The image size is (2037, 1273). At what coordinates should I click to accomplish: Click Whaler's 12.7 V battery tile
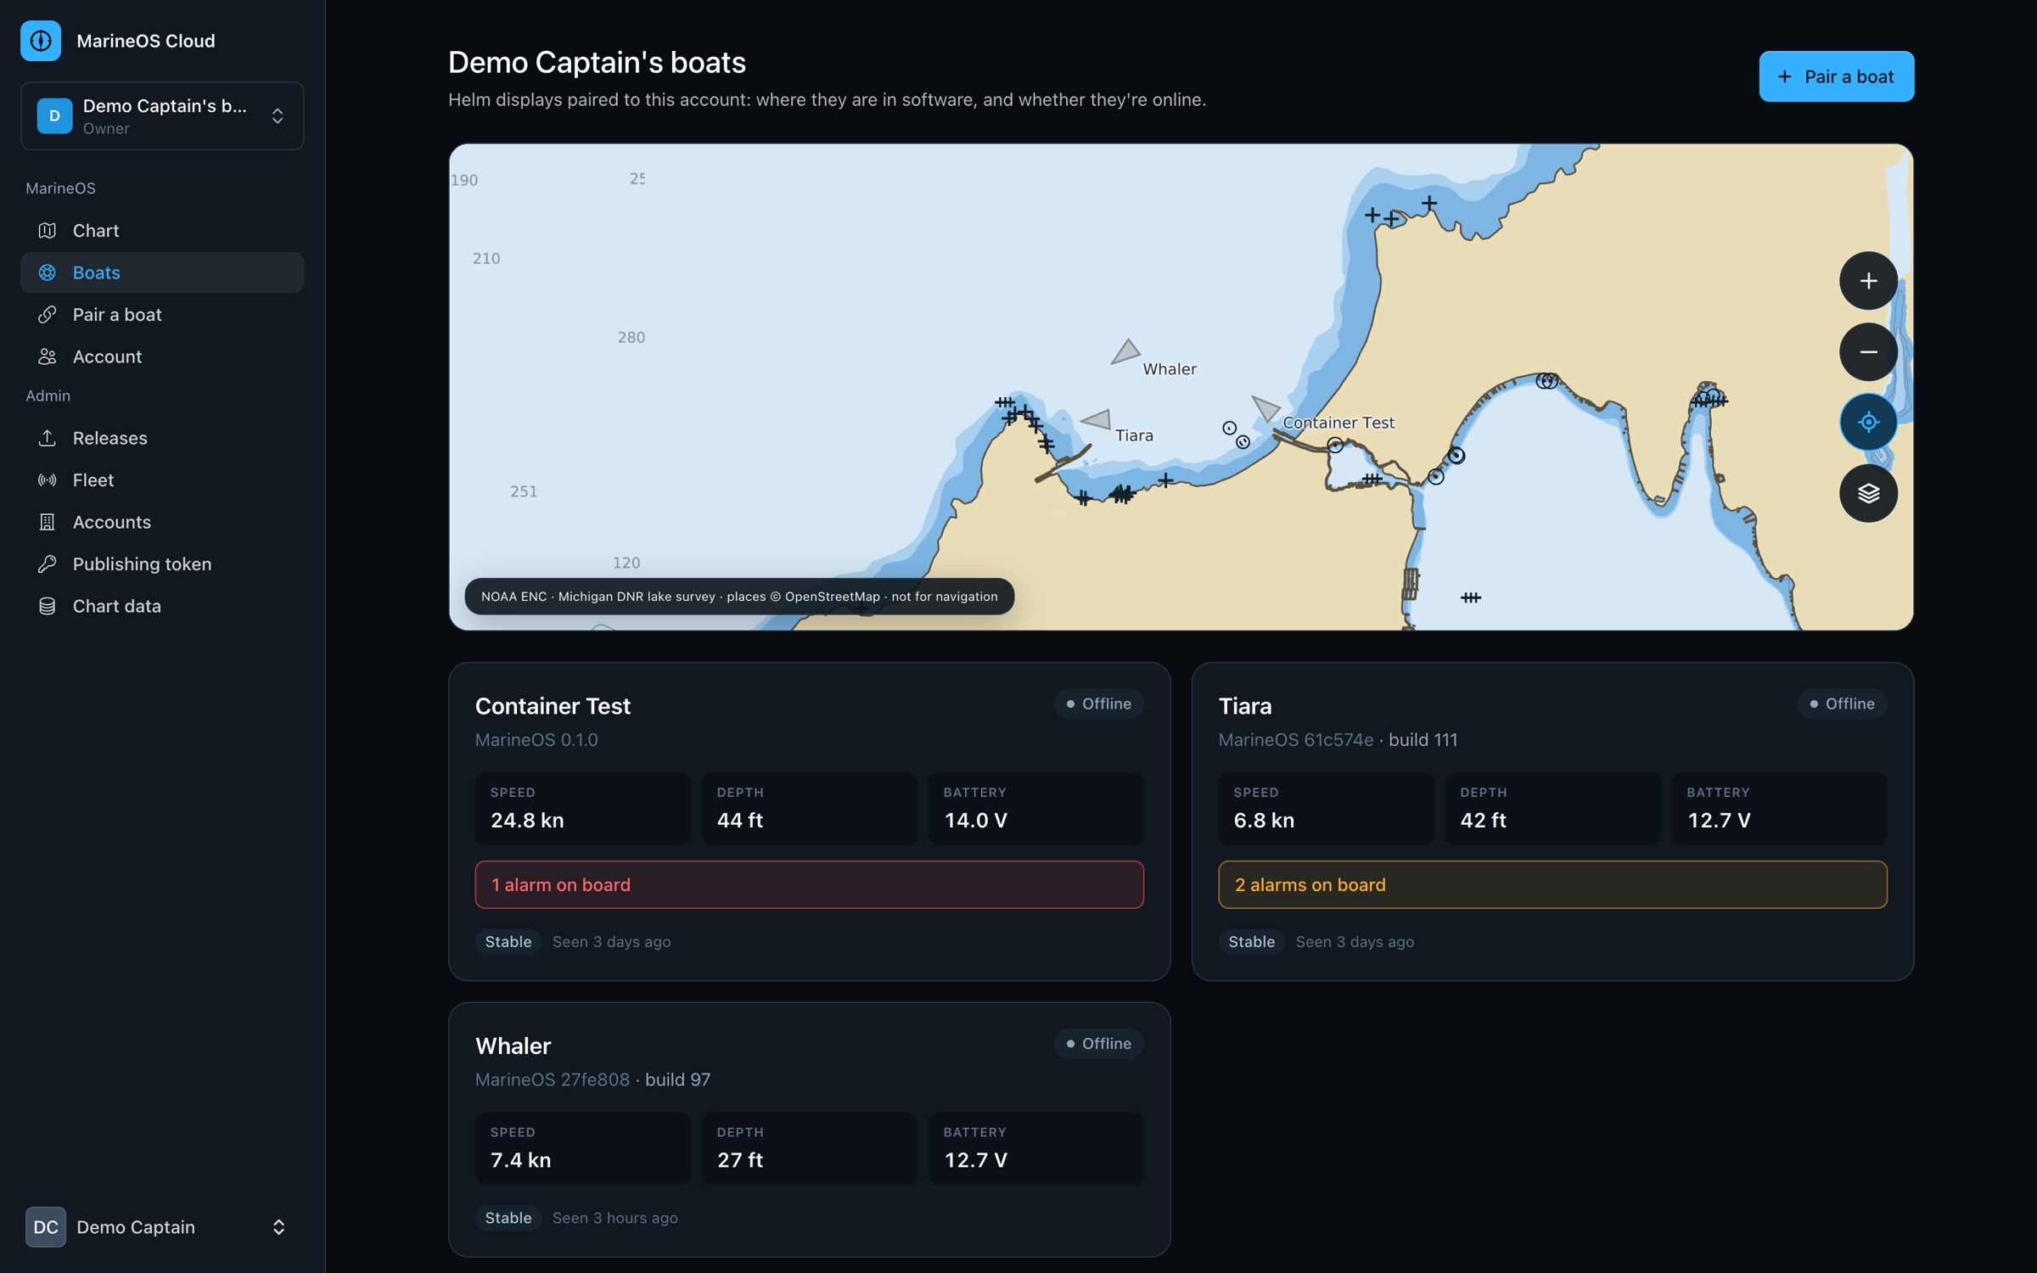(x=1035, y=1148)
